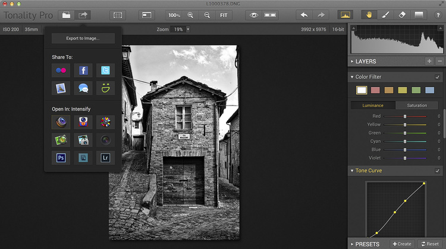This screenshot has width=446, height=249.
Task: Zoom in with magnifier plus icon
Action: pos(190,15)
